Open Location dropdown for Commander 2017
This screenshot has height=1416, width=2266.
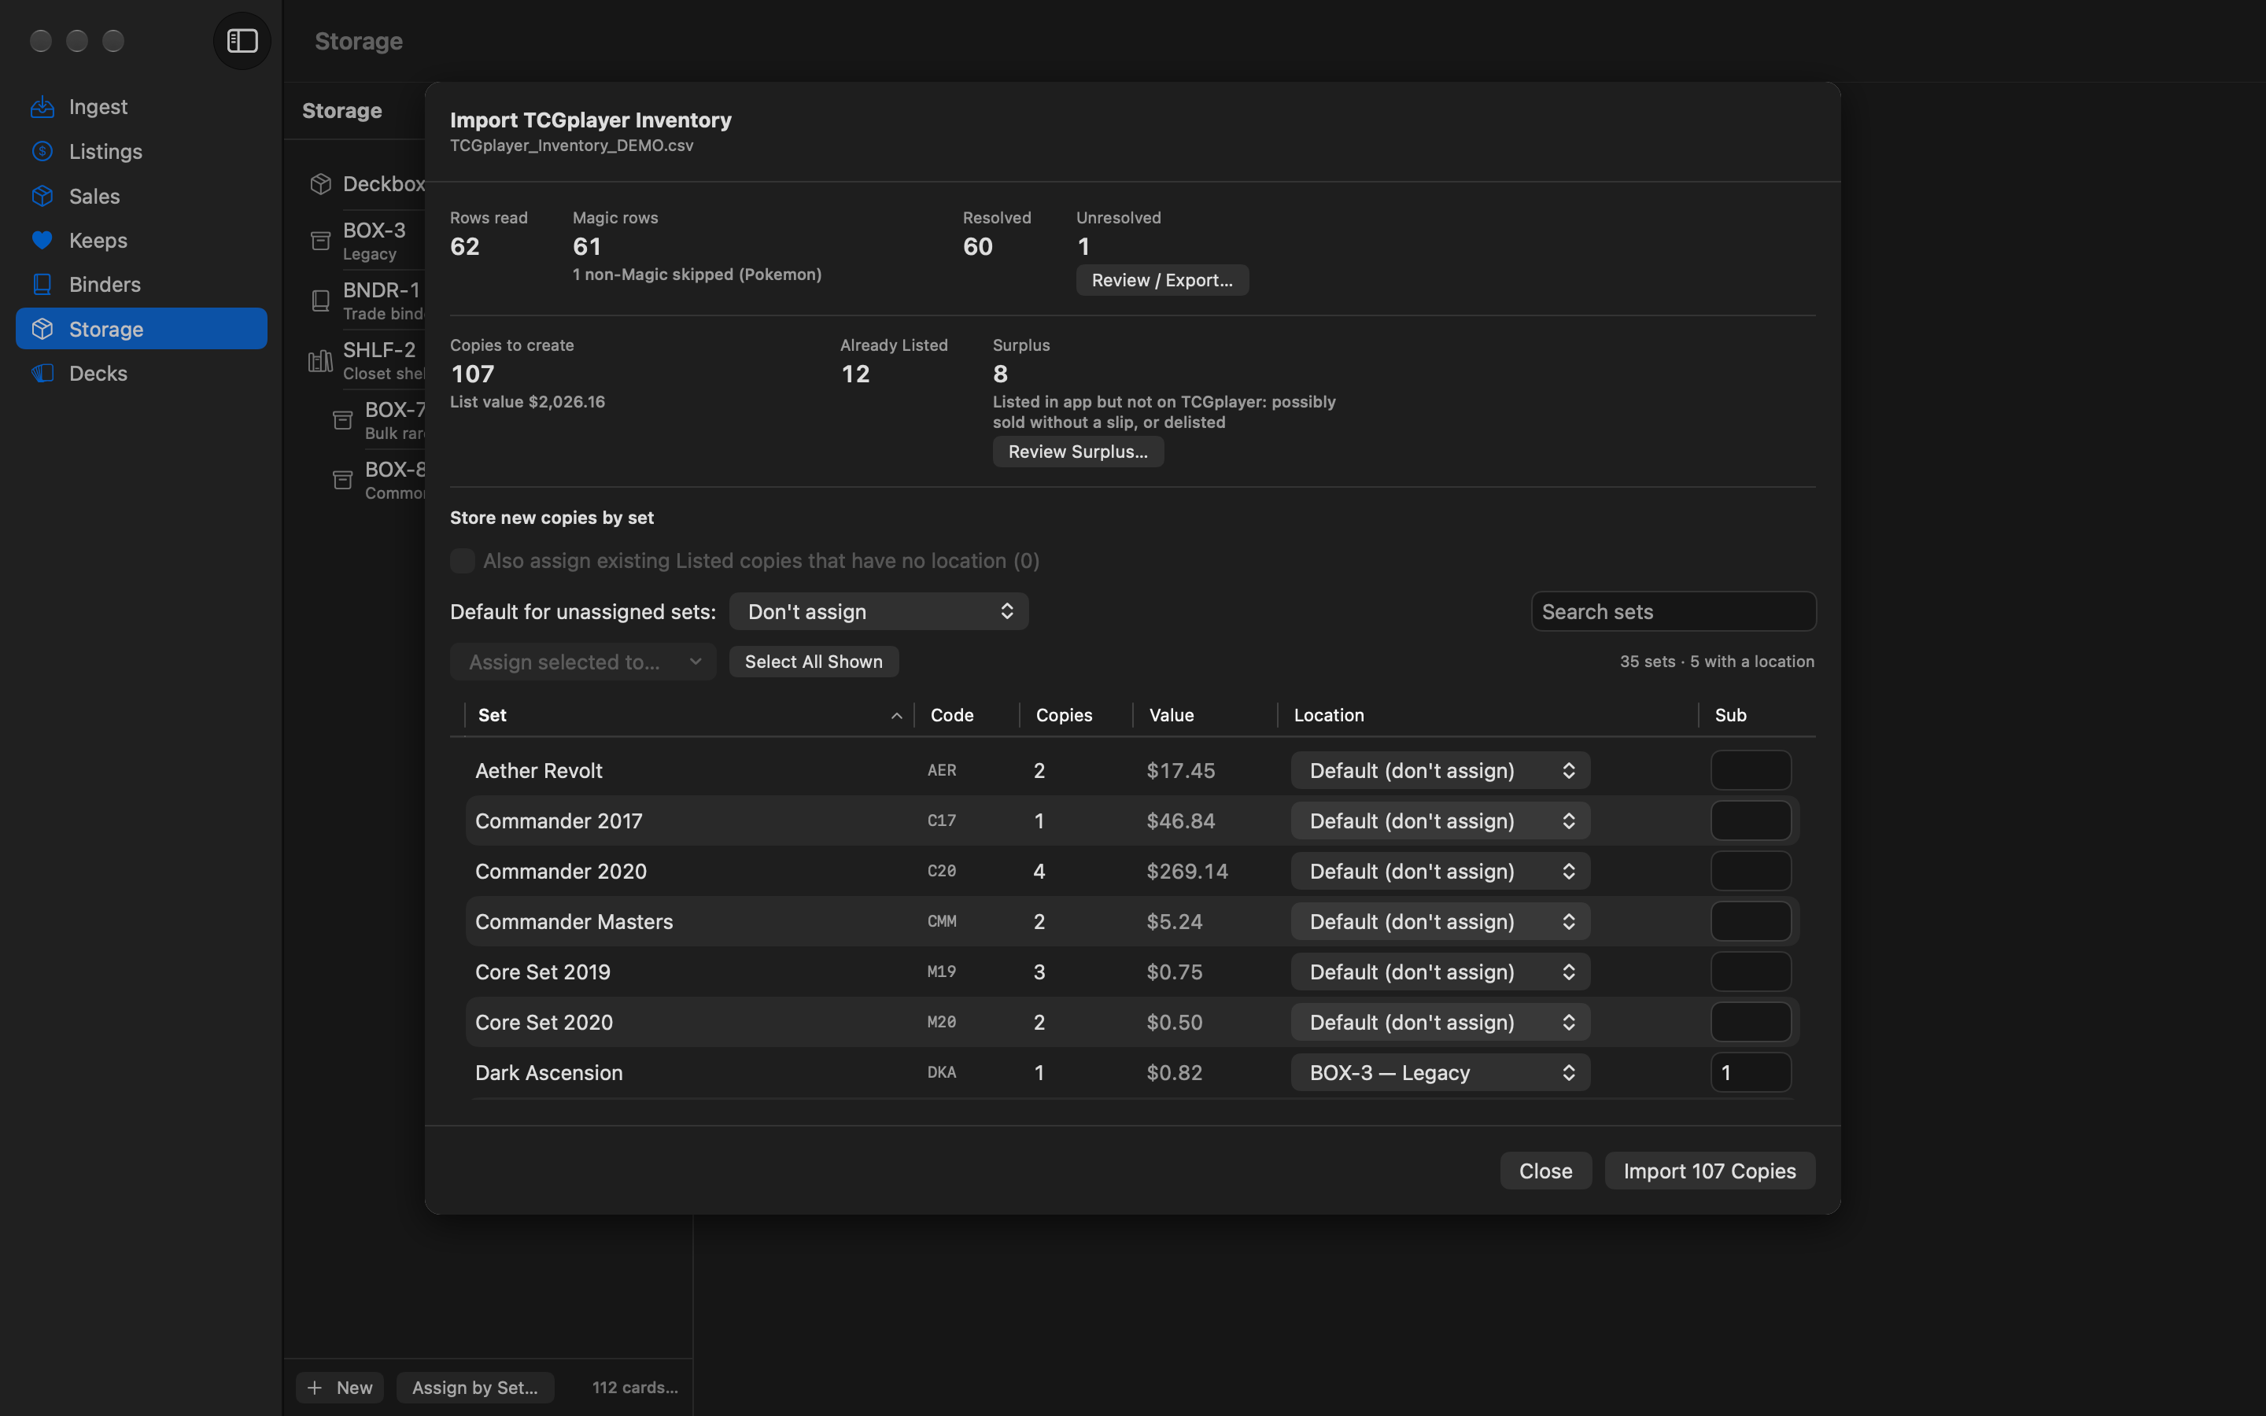1440,821
